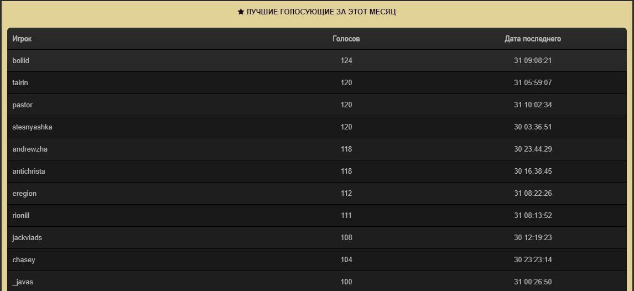Click the 112 vote count for eregion
This screenshot has width=634, height=291.
[x=346, y=194]
